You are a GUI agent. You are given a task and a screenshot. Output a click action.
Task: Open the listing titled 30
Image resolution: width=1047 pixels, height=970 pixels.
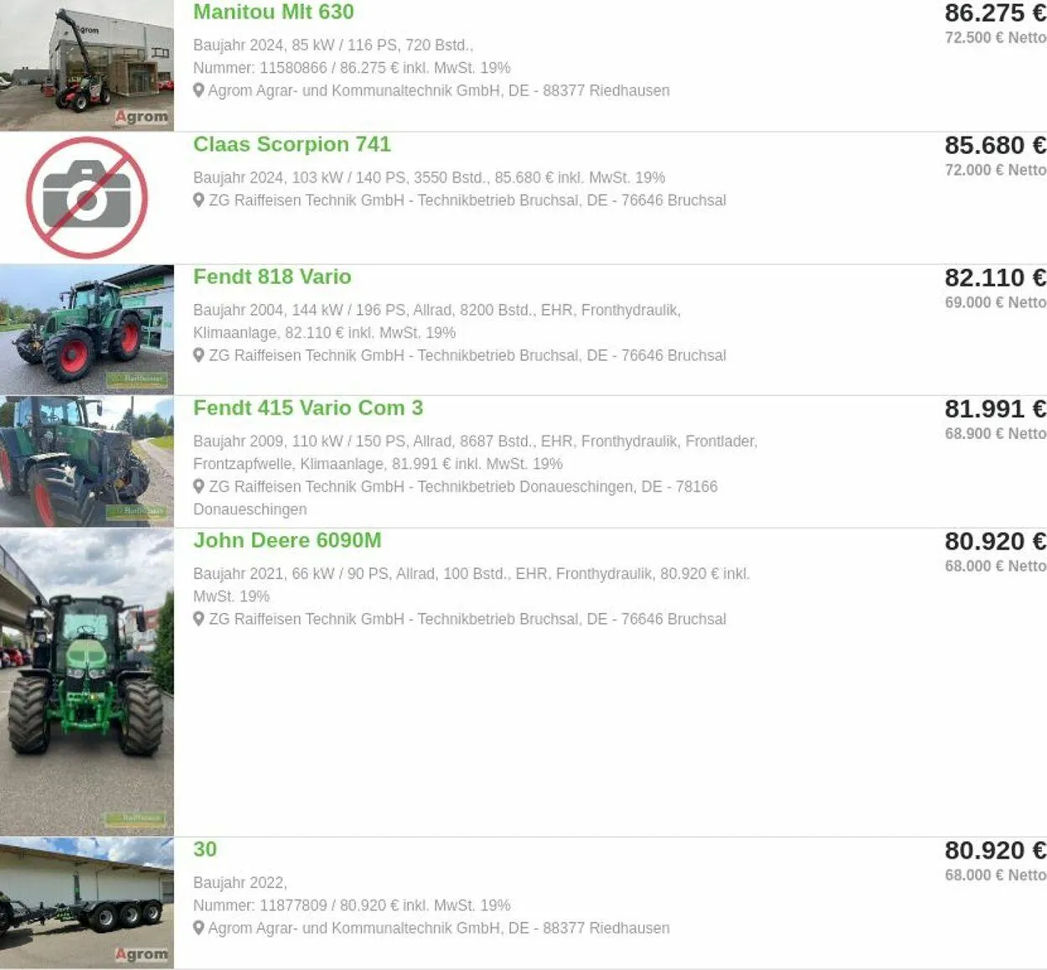tap(205, 849)
